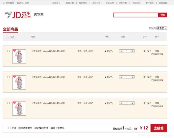The width and height of the screenshot is (174, 138).
Task: Focus the search input box
Action: 136,15
